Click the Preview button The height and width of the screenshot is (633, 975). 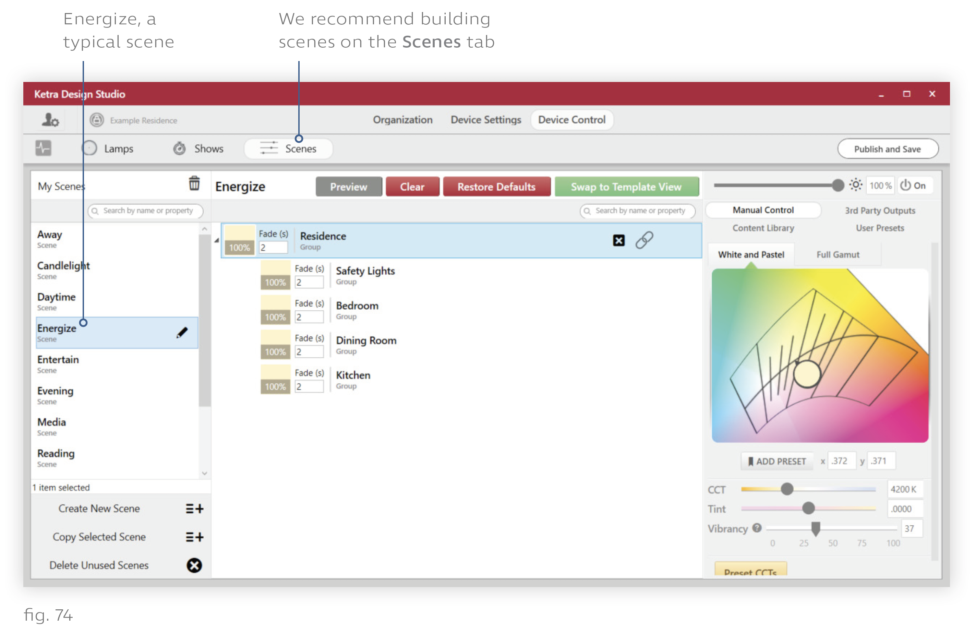pyautogui.click(x=349, y=187)
